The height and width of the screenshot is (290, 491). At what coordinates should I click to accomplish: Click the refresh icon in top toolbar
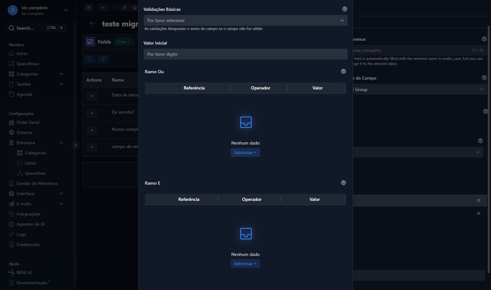(x=124, y=7)
